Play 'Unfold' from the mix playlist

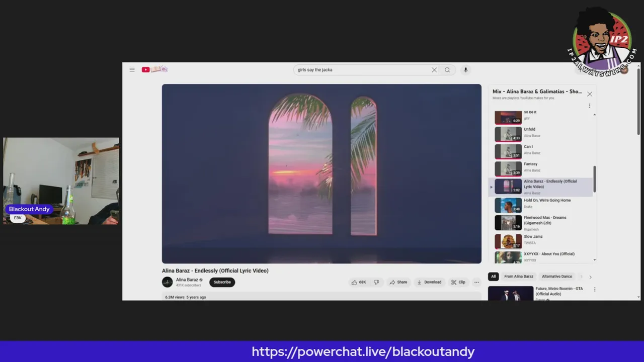541,134
